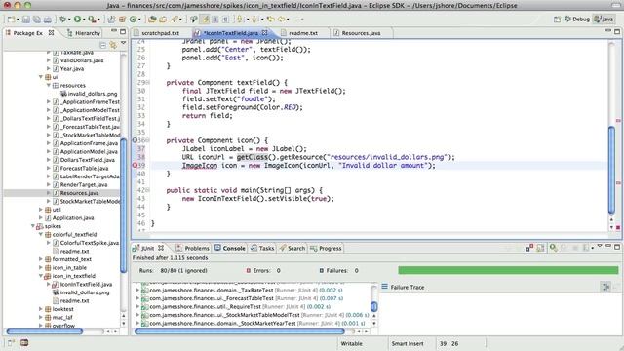Click the error marker on line 39
Viewport: 624px width, 351px height.
pyautogui.click(x=135, y=165)
